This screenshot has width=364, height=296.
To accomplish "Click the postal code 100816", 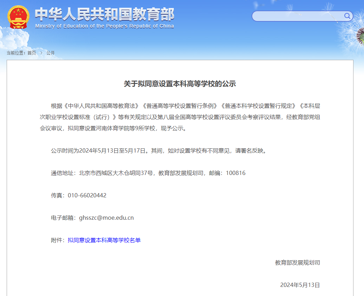I will [x=236, y=173].
